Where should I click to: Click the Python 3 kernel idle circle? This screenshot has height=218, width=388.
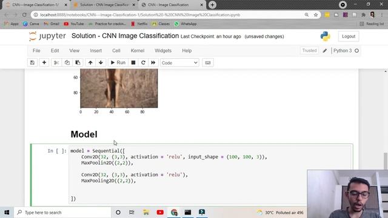[x=356, y=51]
